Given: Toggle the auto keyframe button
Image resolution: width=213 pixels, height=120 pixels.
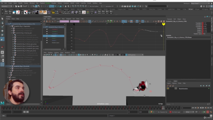Looking at the screenshot, I should point(208,112).
